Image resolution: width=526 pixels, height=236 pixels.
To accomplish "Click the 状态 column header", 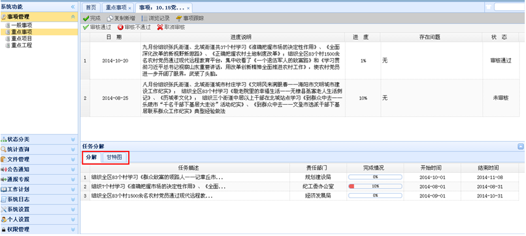I will pyautogui.click(x=501, y=37).
